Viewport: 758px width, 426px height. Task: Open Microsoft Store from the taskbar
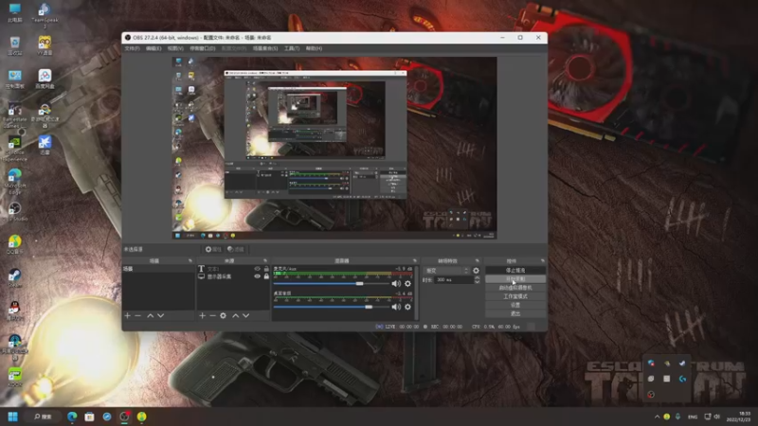(x=89, y=417)
